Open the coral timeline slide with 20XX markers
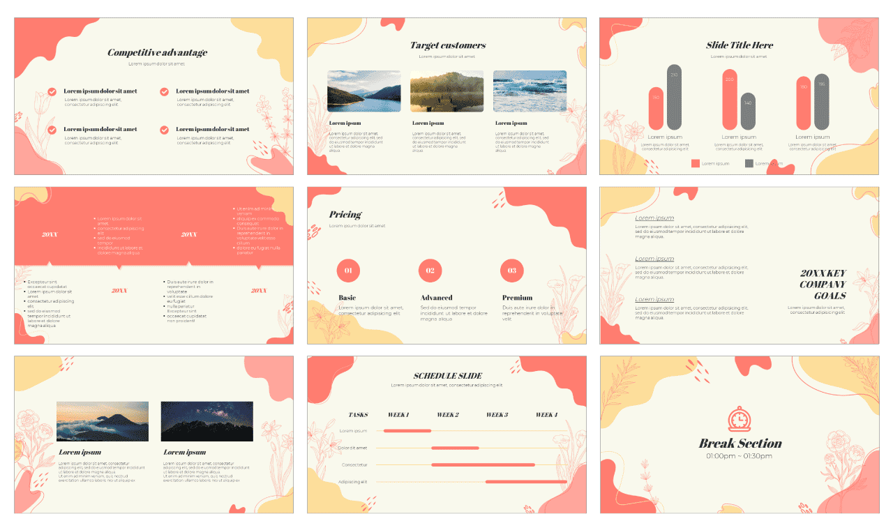The image size is (893, 530). point(154,266)
